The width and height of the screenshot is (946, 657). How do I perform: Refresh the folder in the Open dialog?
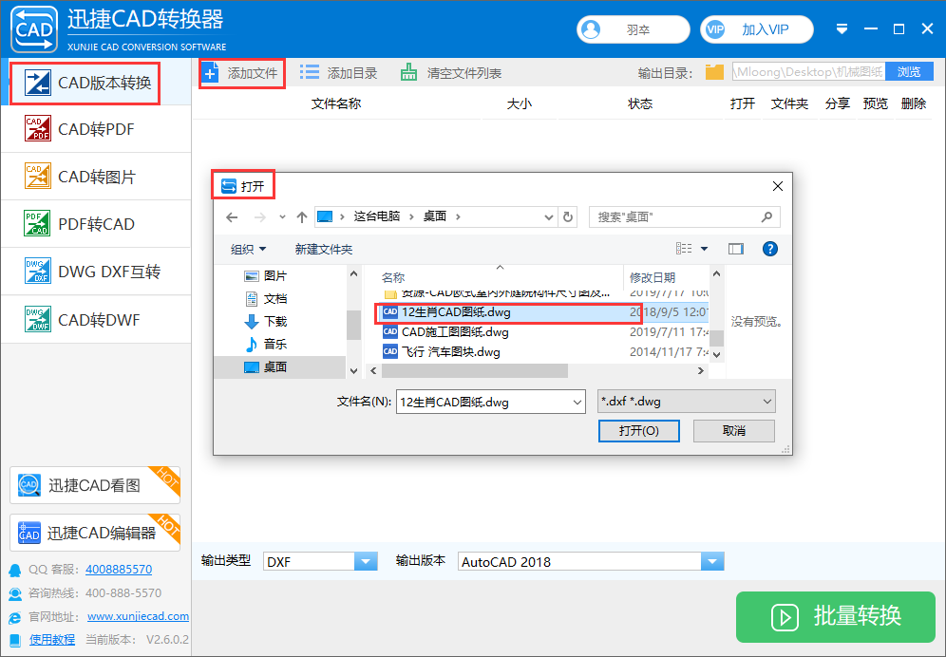(568, 217)
